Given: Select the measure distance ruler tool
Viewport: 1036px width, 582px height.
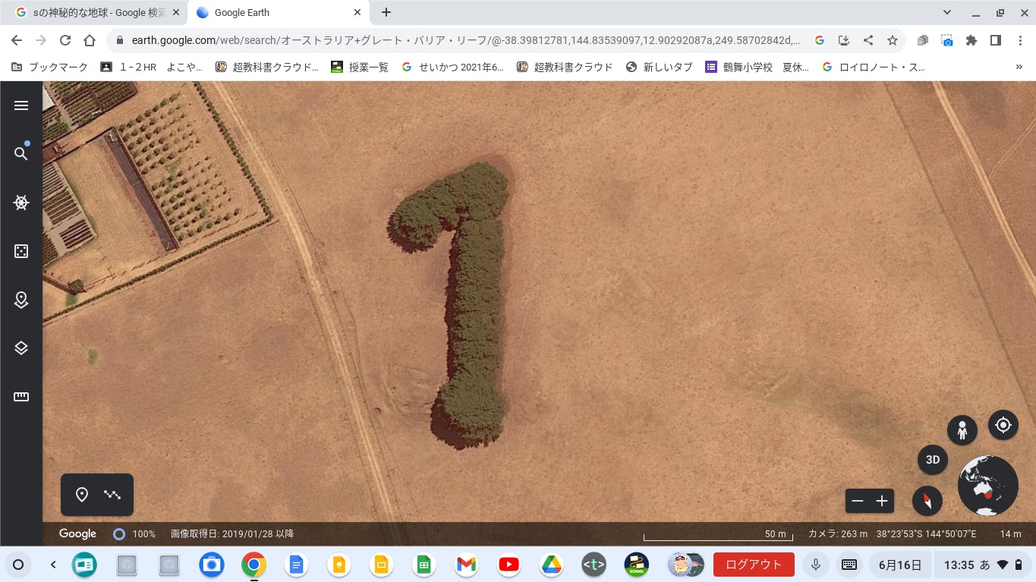Looking at the screenshot, I should pyautogui.click(x=21, y=396).
